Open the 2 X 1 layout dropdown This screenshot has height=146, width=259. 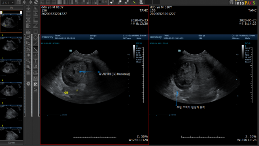coord(8,2)
